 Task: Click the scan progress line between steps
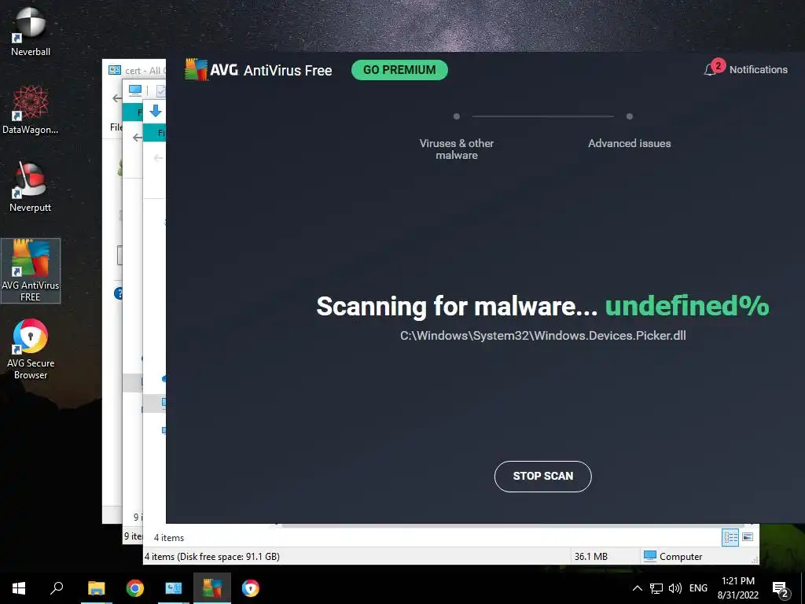pos(542,116)
